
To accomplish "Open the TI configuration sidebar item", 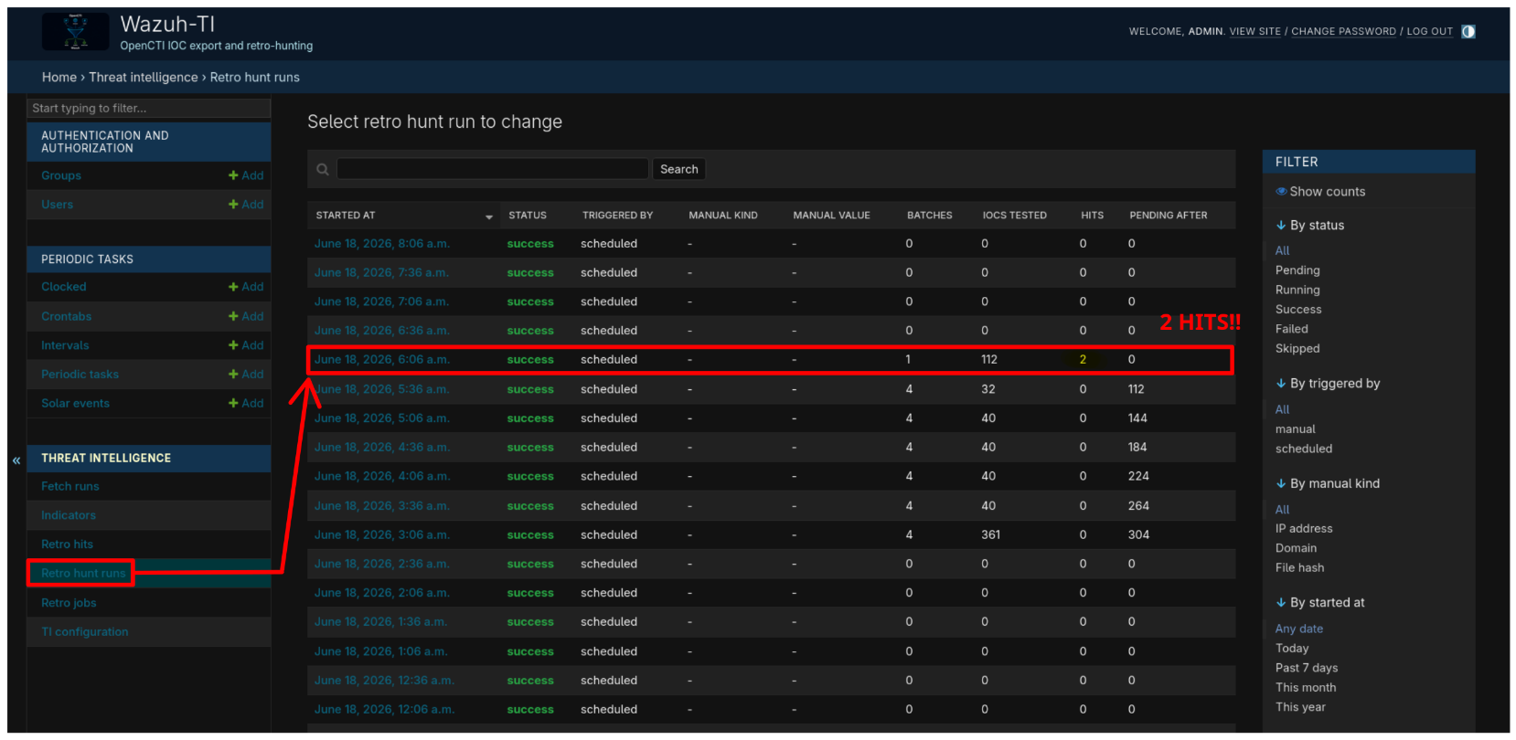I will [x=85, y=632].
